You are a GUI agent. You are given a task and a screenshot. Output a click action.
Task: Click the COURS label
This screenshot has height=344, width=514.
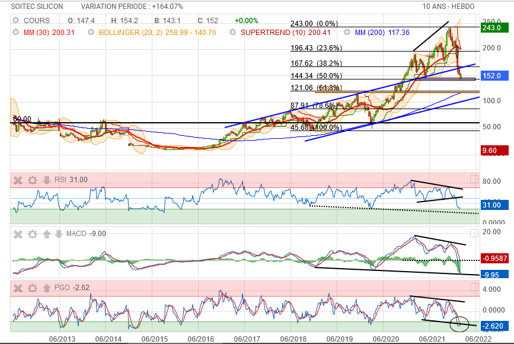pyautogui.click(x=37, y=21)
